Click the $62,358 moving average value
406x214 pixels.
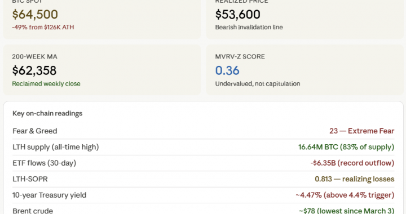point(34,70)
